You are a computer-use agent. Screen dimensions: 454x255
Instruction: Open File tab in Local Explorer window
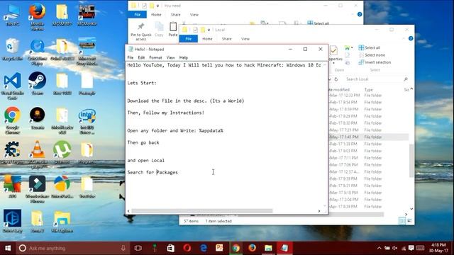(189, 39)
